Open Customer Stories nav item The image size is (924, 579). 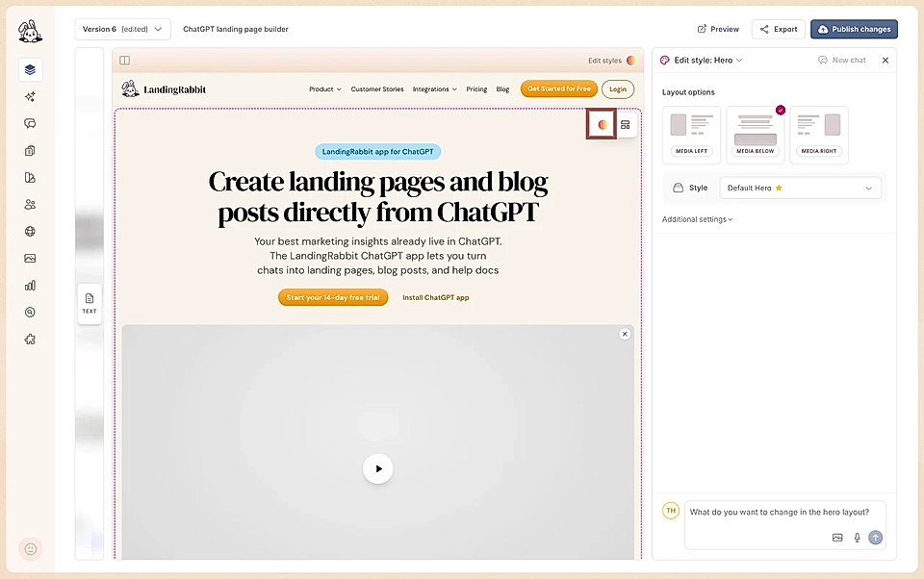point(377,88)
